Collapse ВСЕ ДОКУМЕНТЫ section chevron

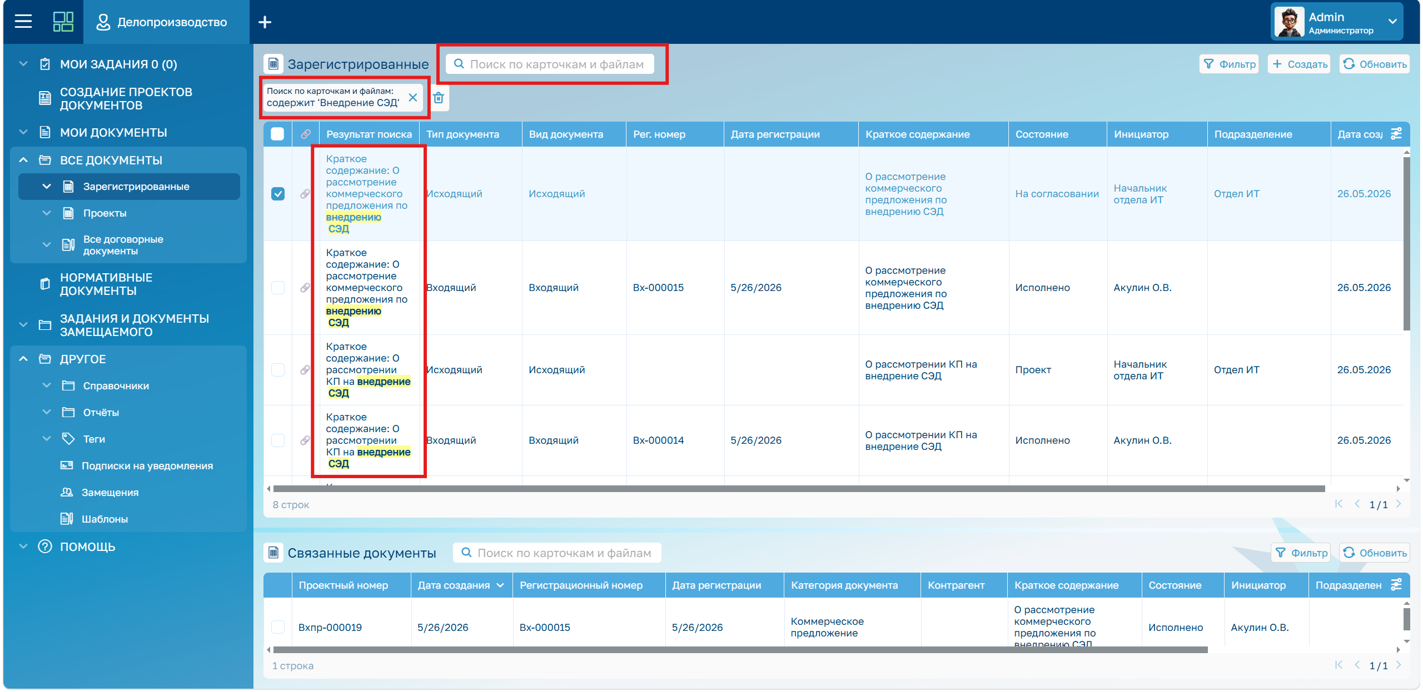23,160
